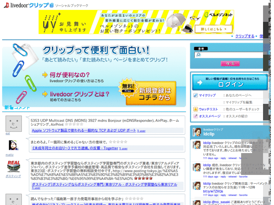Click retweet on first 111 days ago tweet

pyautogui.click(x=233, y=158)
